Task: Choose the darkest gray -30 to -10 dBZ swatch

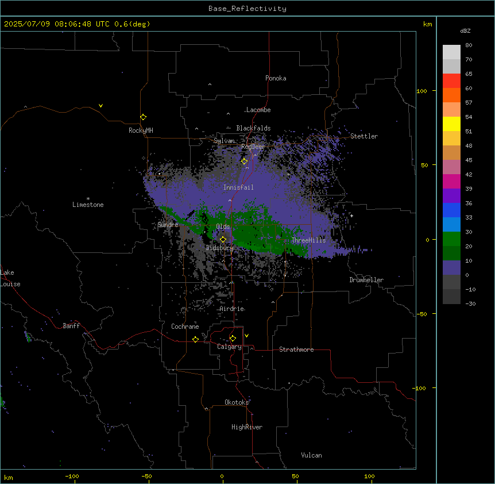Action: point(451,297)
